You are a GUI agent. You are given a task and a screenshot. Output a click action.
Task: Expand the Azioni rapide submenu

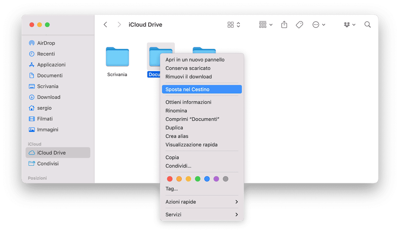(x=202, y=202)
